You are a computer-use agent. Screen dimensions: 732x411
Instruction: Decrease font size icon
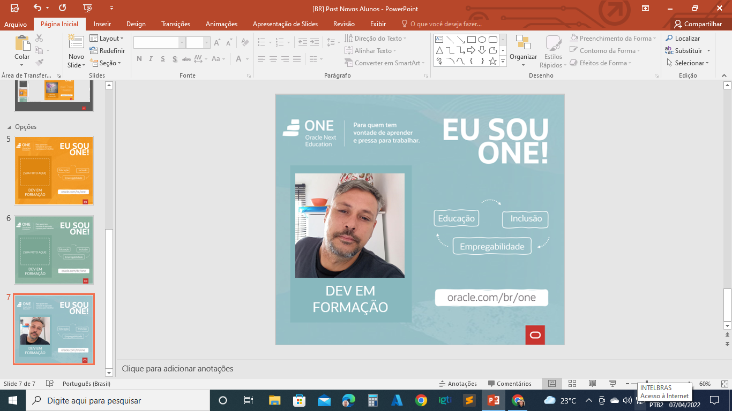(x=229, y=42)
